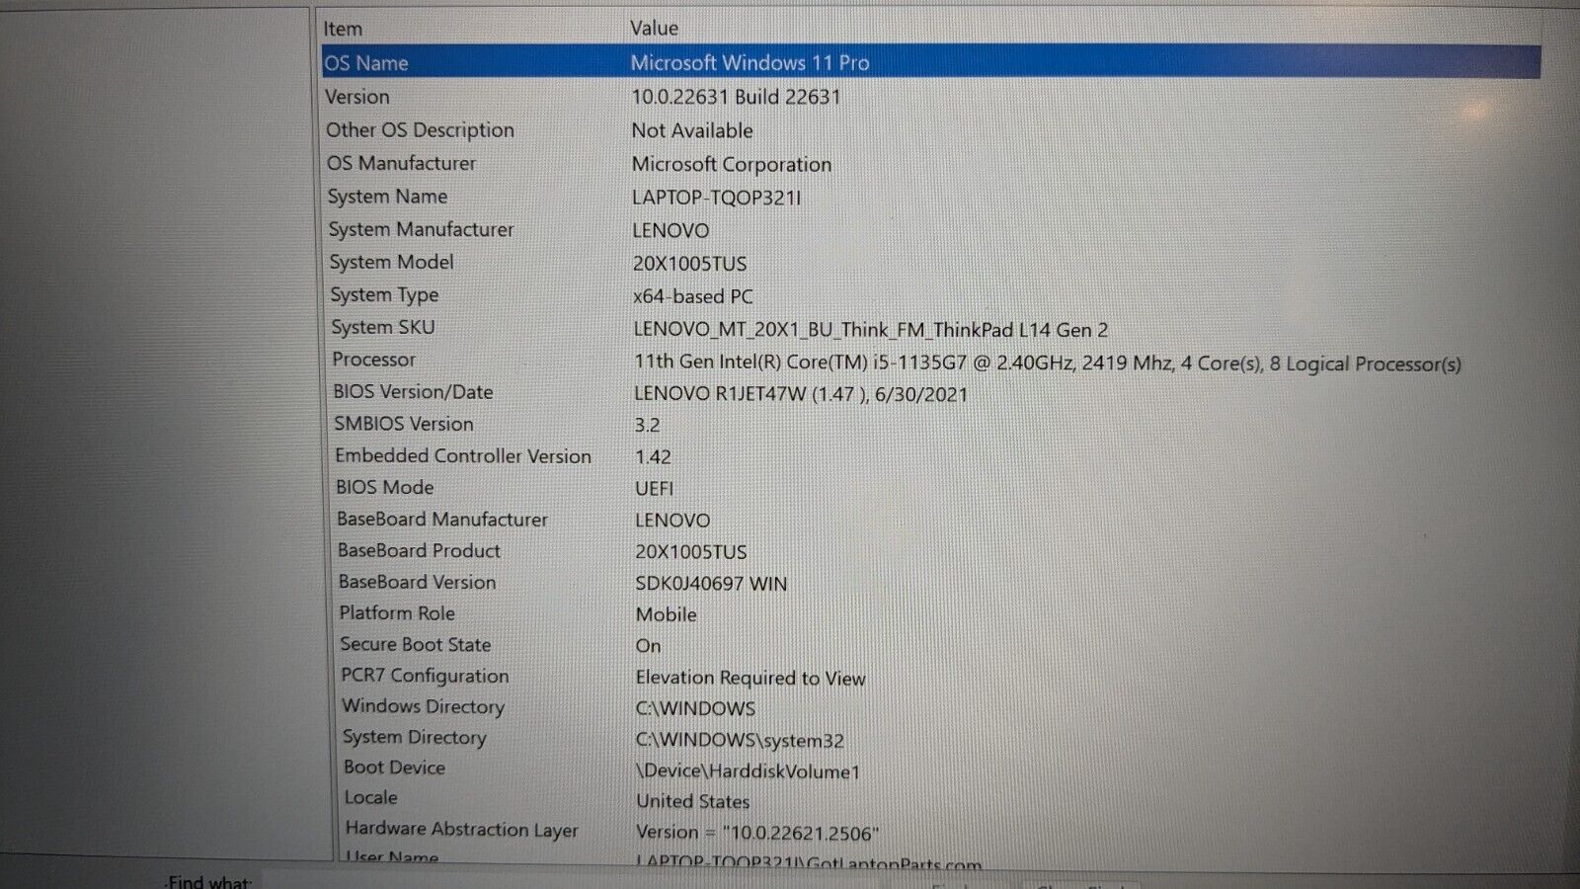Select Hardware Abstraction Layer row
The height and width of the screenshot is (889, 1580).
[x=462, y=830]
